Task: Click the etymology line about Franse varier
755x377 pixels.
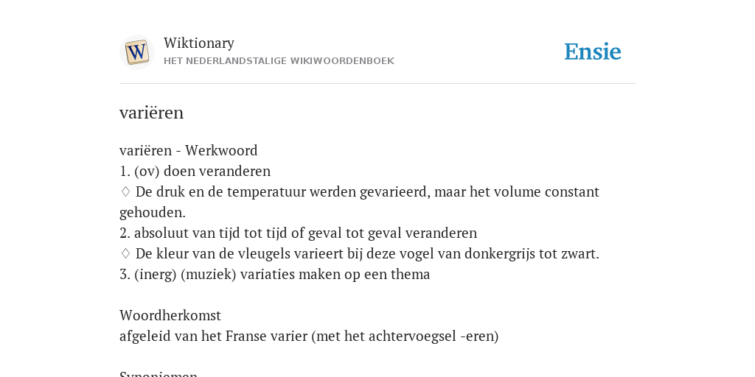Action: [309, 336]
